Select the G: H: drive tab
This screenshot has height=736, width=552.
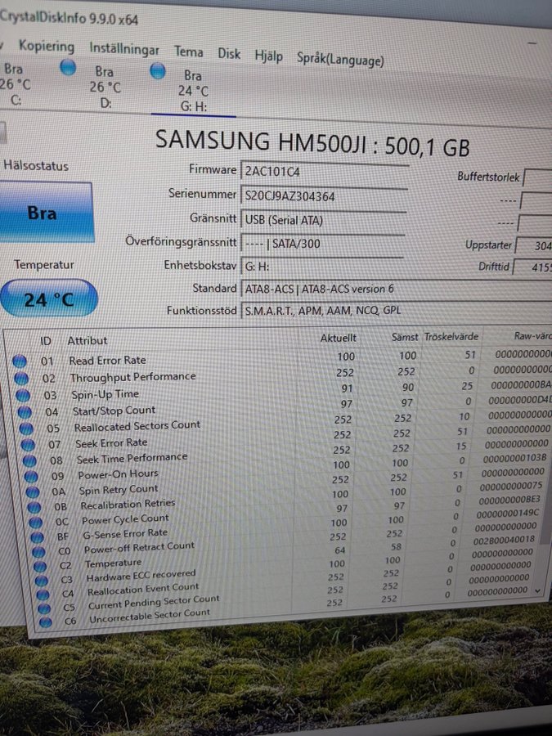point(193,91)
